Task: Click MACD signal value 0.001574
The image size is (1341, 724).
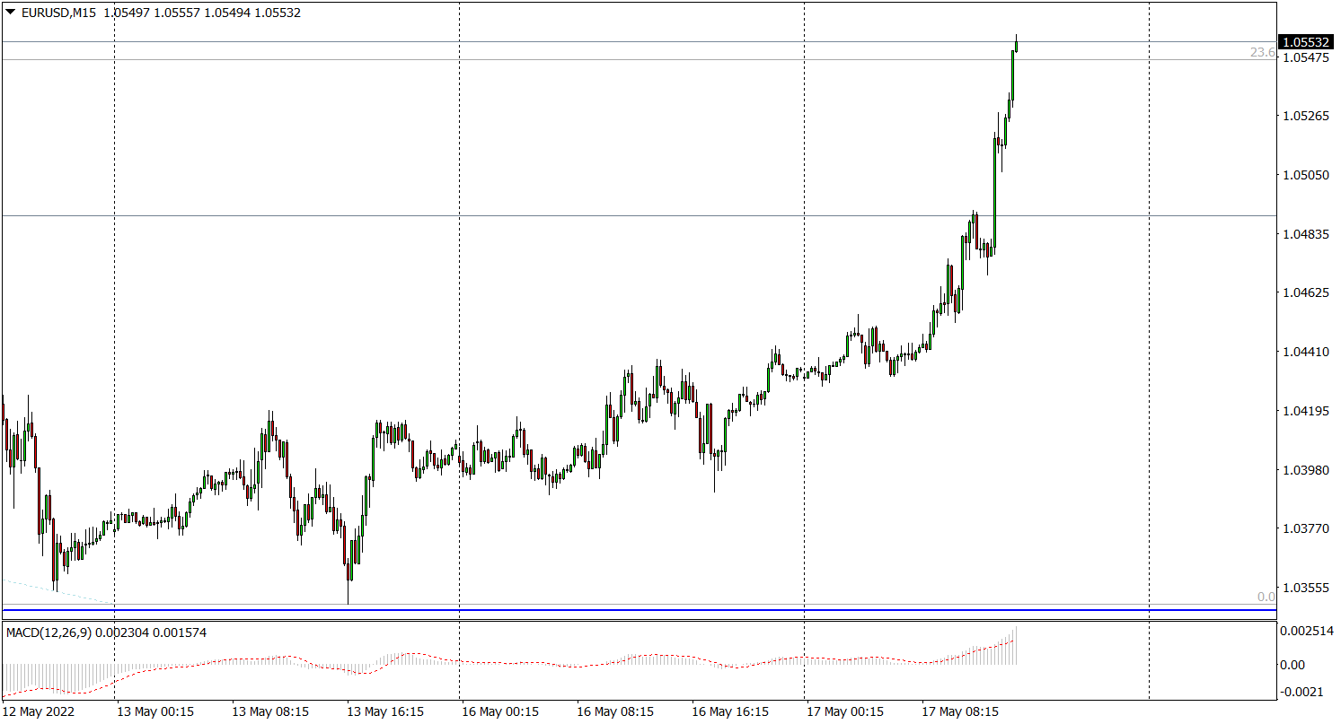Action: 180,632
